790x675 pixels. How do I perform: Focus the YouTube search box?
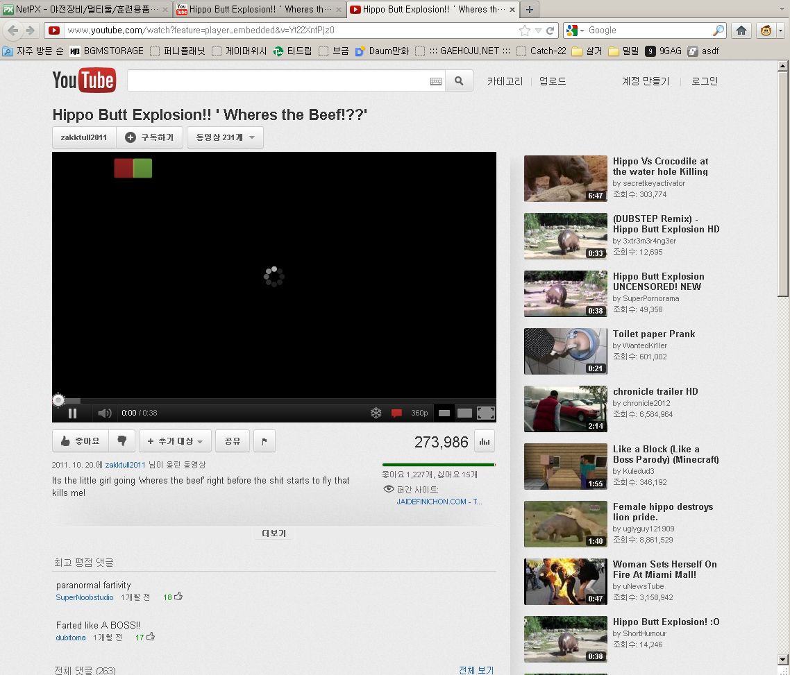278,81
